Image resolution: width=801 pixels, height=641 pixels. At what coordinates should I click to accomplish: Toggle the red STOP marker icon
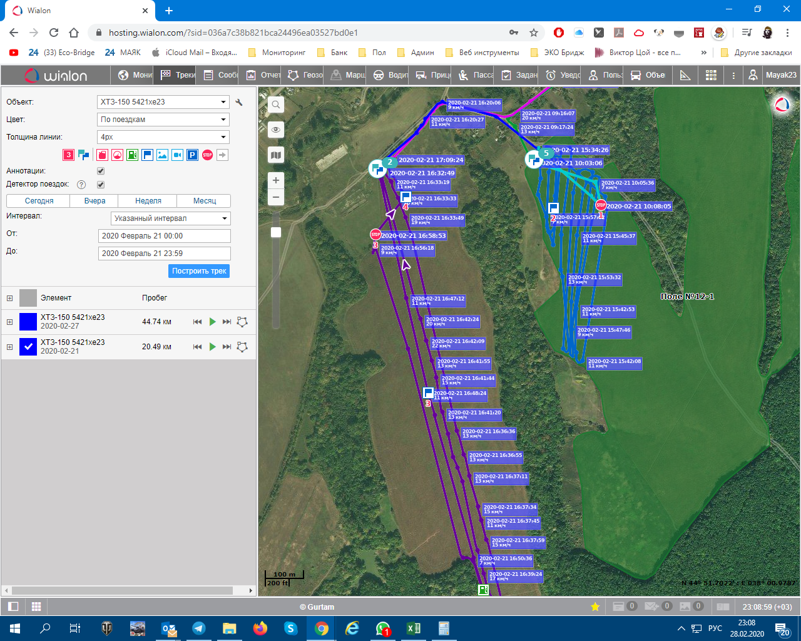coord(207,155)
